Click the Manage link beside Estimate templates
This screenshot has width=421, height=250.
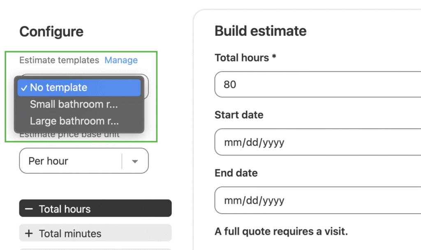pos(121,60)
